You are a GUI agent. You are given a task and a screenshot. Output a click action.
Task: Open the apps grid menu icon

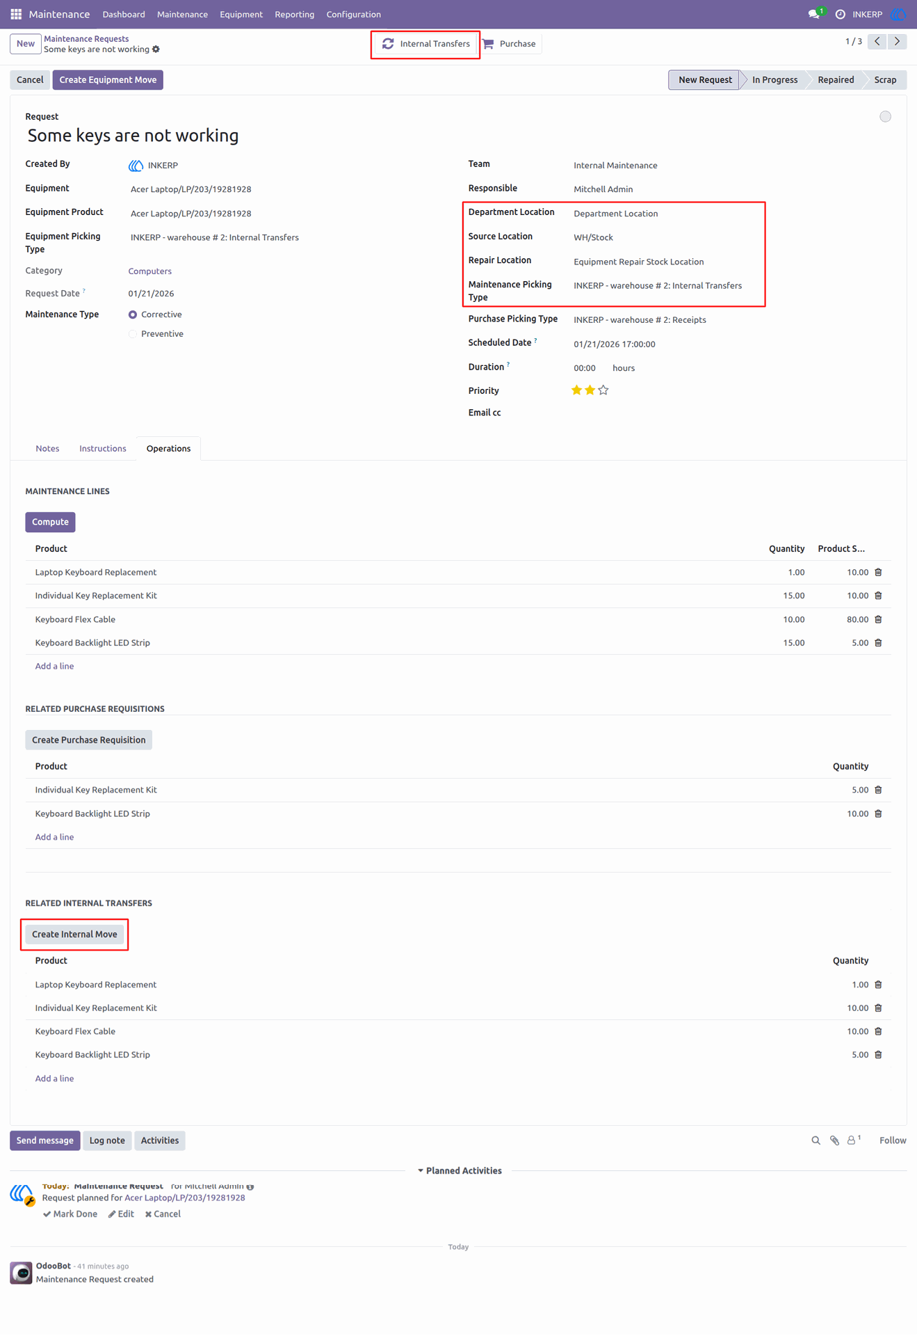16,14
